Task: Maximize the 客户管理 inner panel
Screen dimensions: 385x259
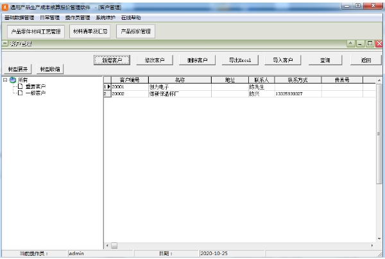Action: tap(370, 43)
